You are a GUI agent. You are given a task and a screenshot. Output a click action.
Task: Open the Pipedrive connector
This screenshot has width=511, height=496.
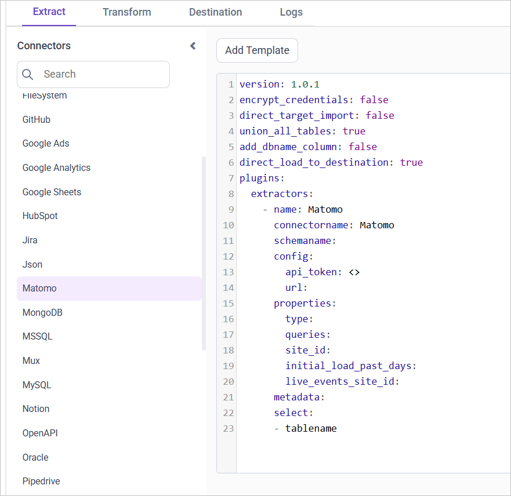(x=41, y=481)
